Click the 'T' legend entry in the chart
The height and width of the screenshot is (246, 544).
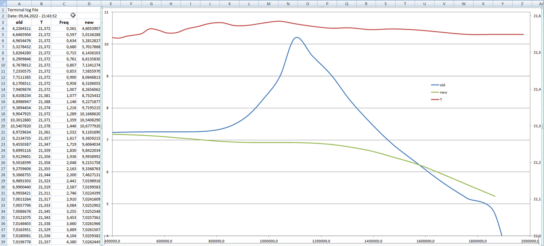(x=436, y=99)
